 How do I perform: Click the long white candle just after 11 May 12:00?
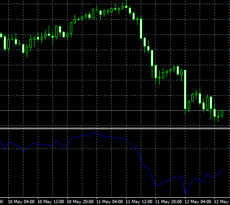tap(141, 28)
